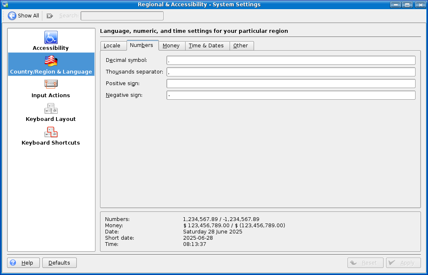
Task: Click the window menu icon in title bar
Action: [5, 5]
